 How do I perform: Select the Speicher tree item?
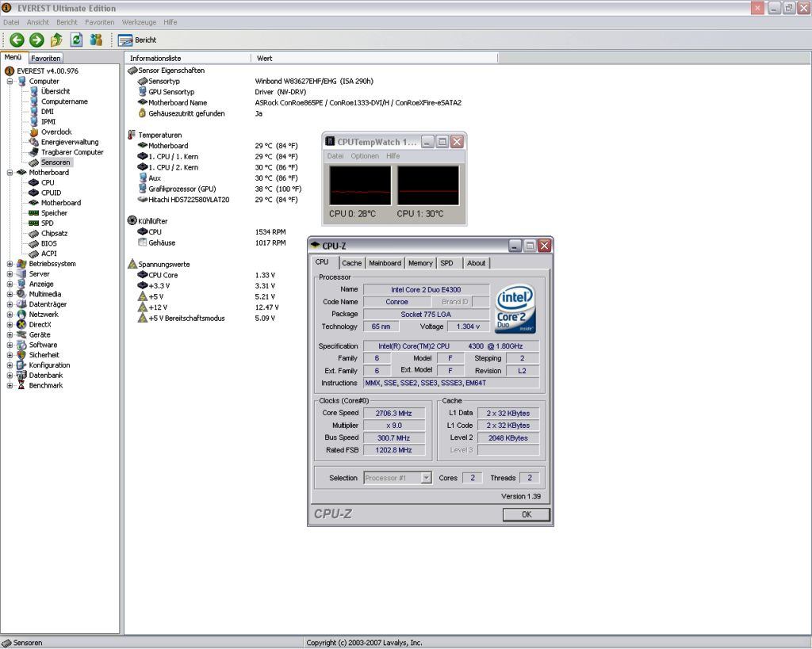click(x=55, y=213)
